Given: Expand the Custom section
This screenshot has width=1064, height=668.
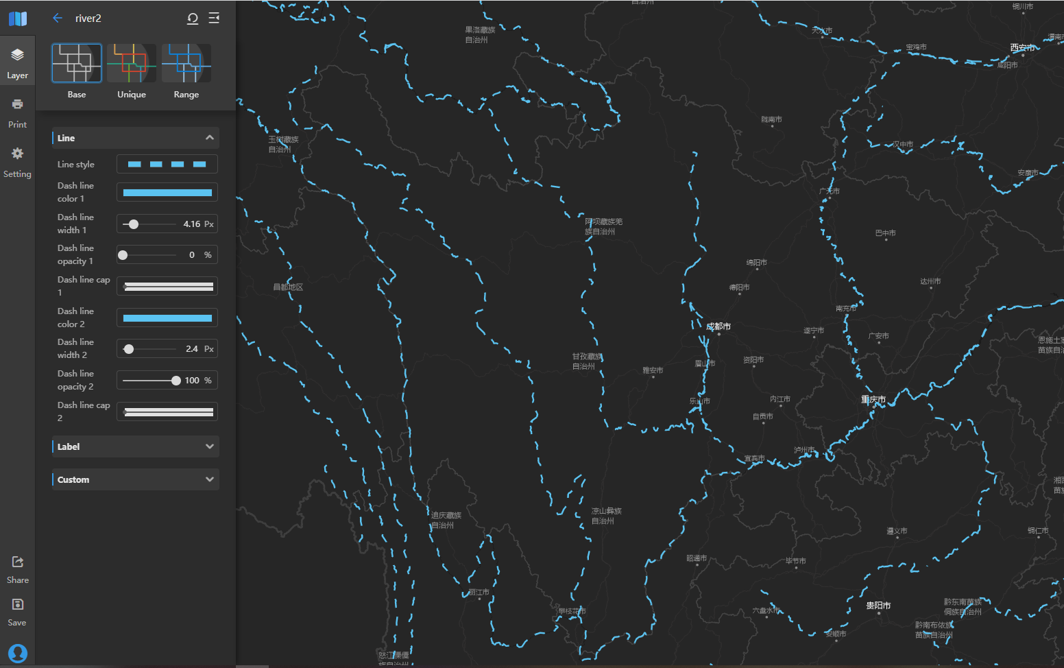Looking at the screenshot, I should click(209, 479).
